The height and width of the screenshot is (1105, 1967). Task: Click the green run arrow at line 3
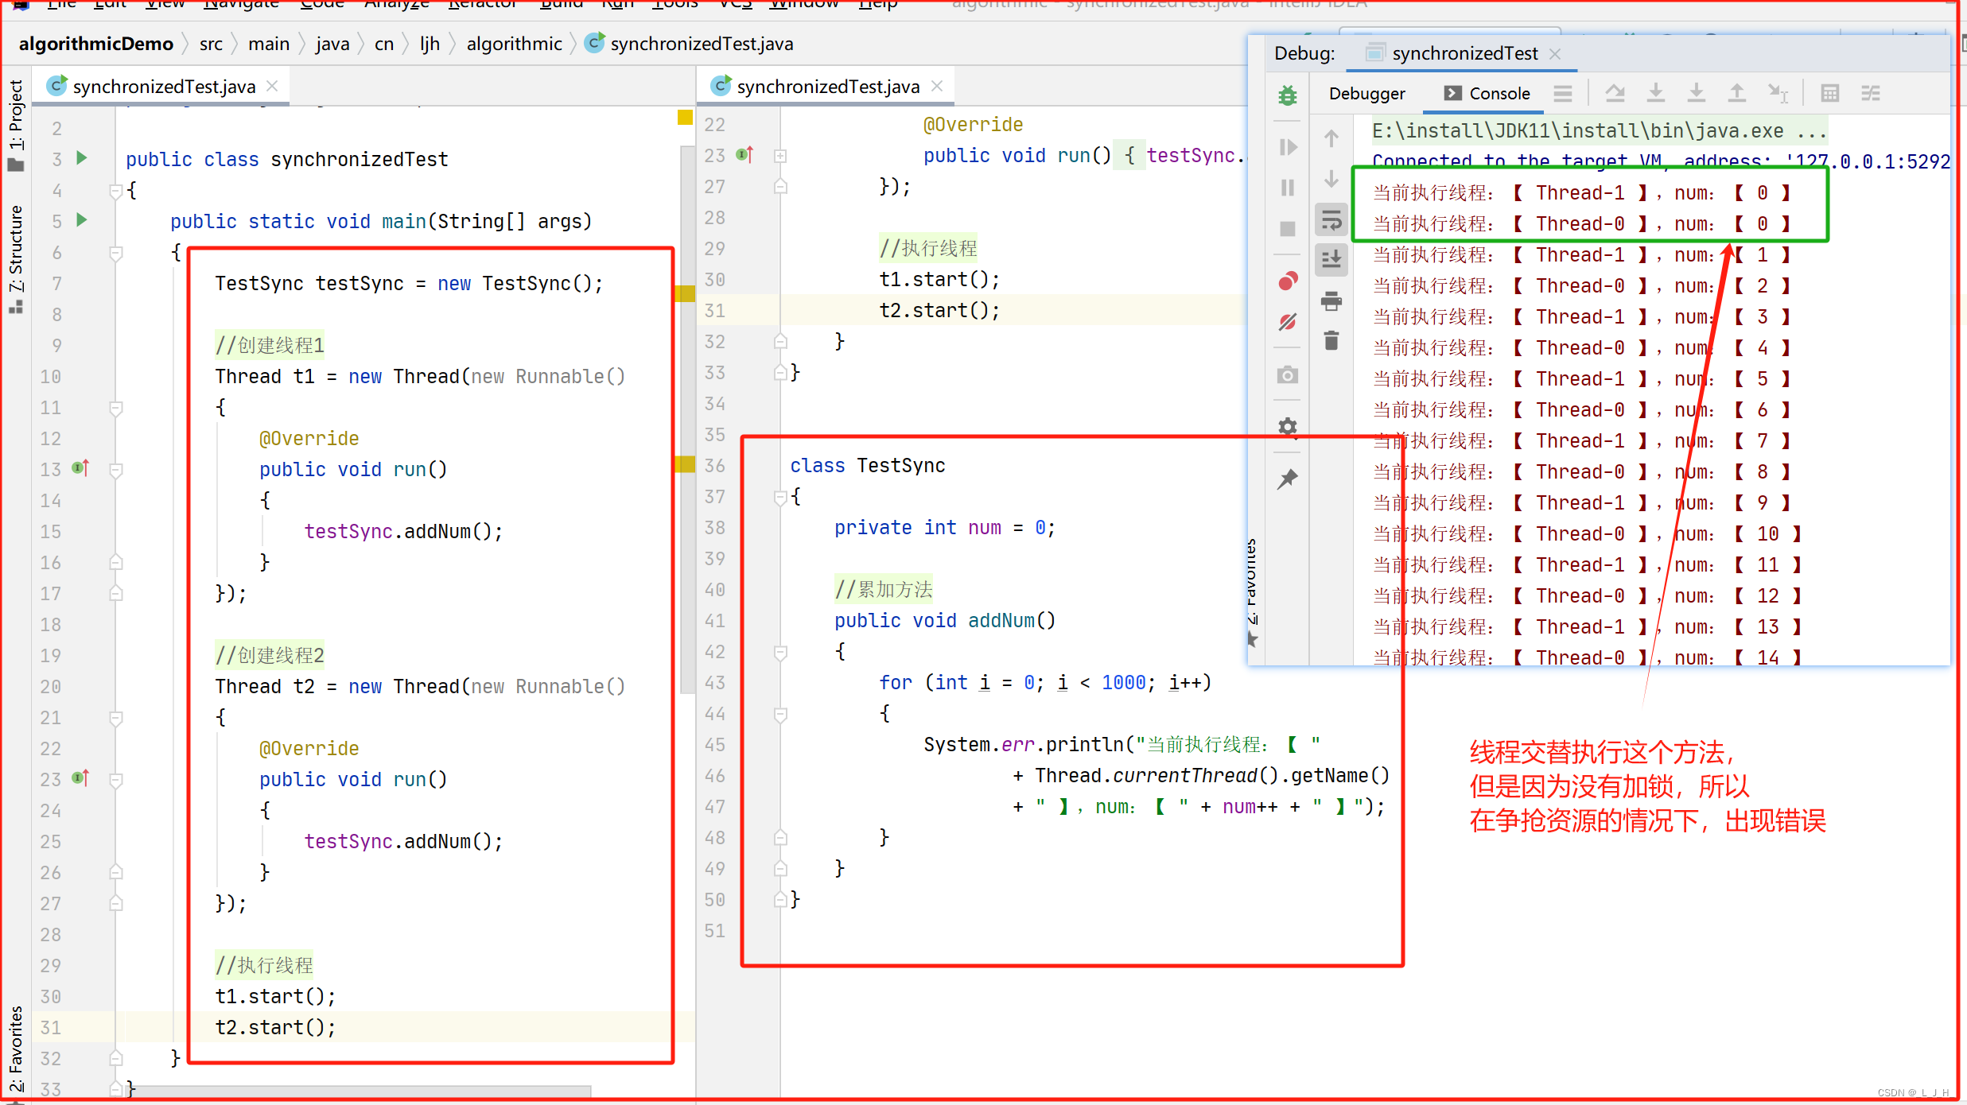coord(81,157)
